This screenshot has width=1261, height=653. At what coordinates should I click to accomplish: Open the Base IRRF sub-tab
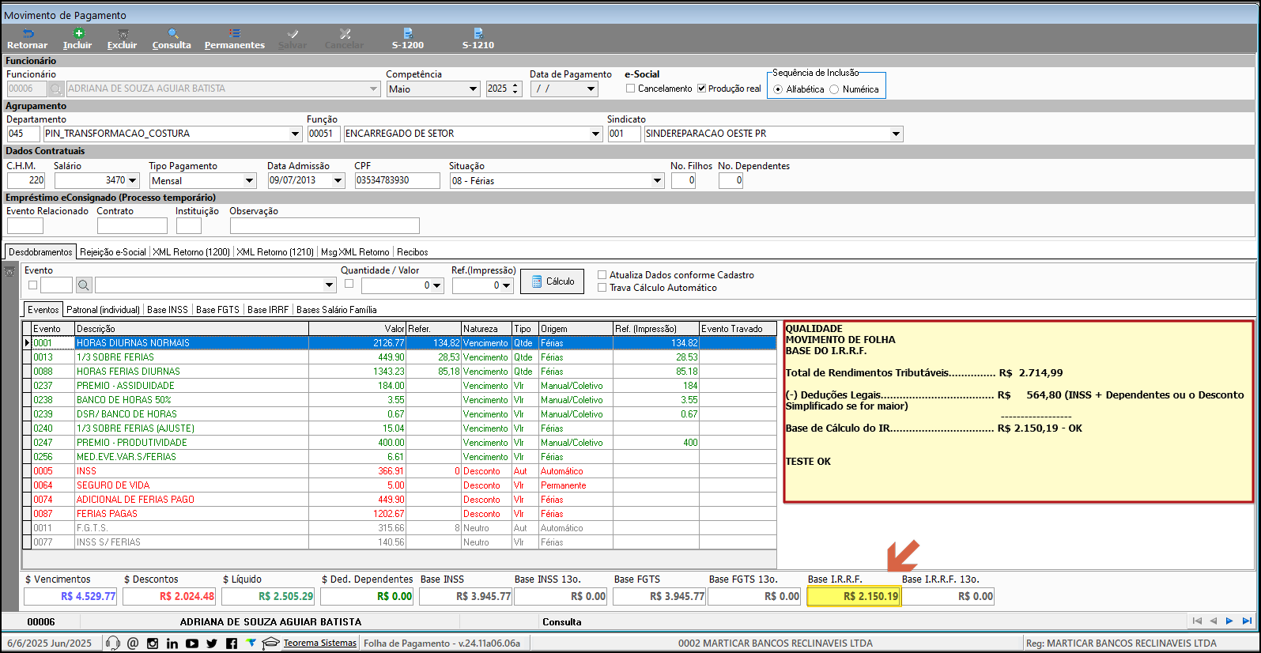[268, 310]
